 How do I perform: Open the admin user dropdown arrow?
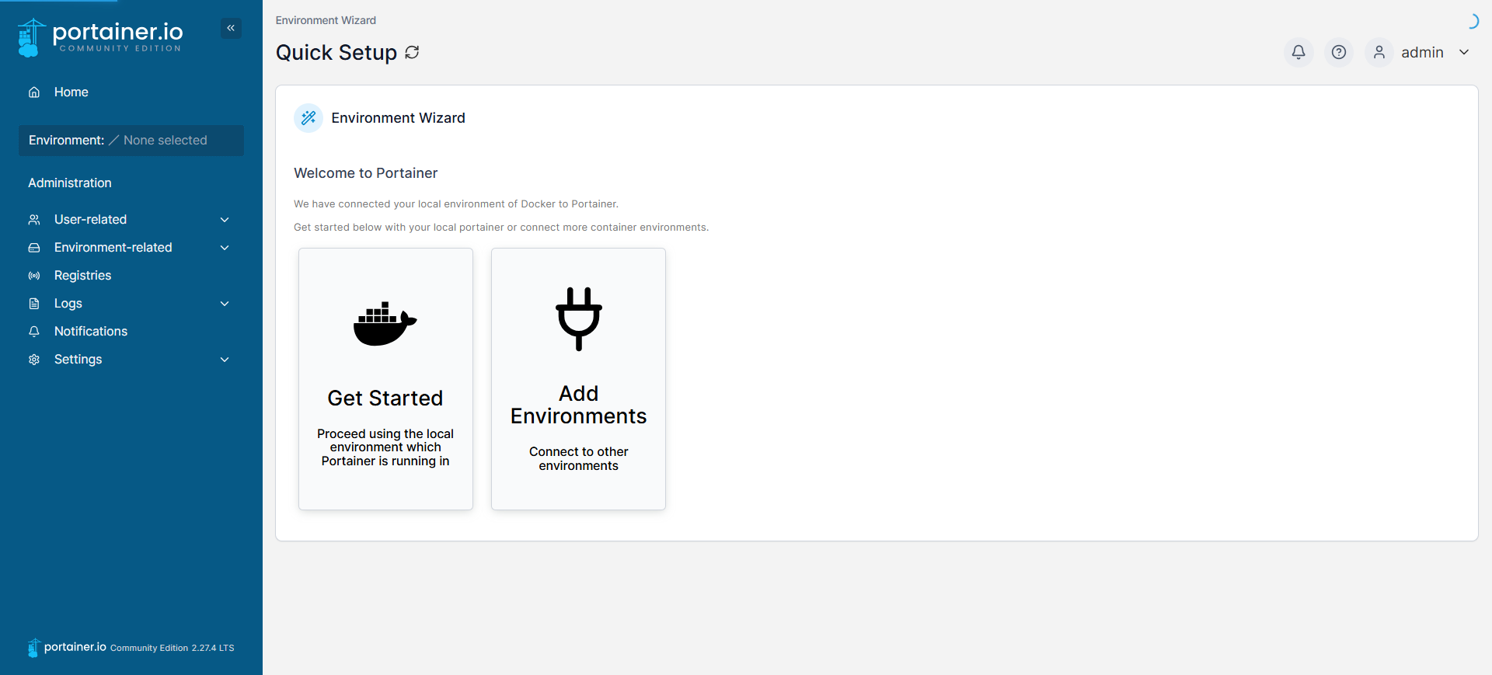coord(1464,52)
